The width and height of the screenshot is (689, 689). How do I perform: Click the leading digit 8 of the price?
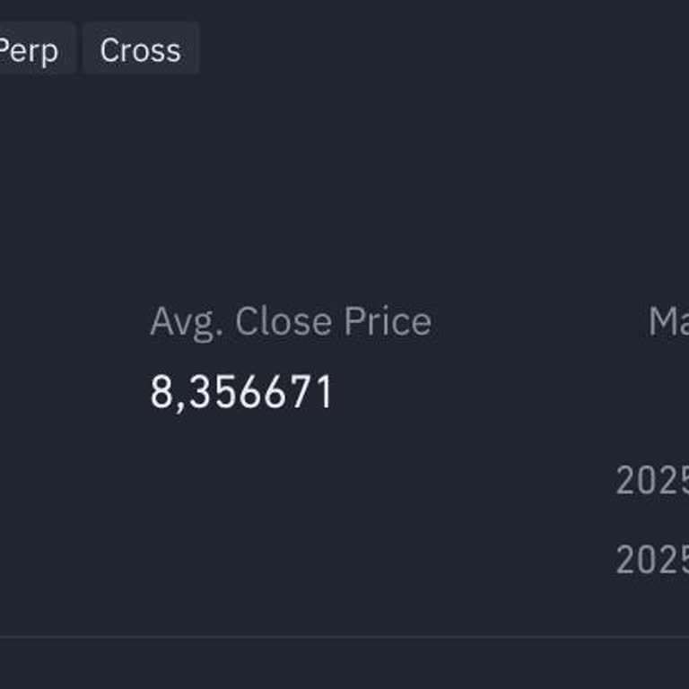click(161, 393)
